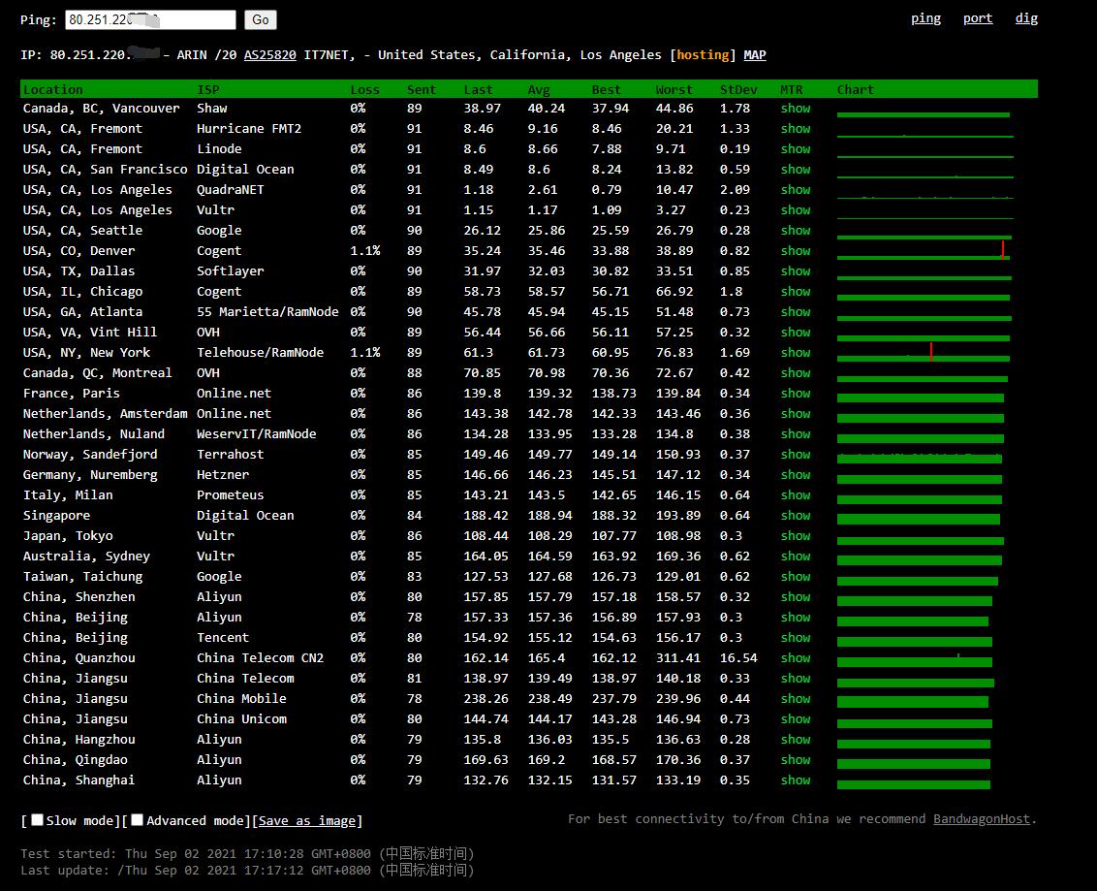Open the ping tool link

click(925, 18)
